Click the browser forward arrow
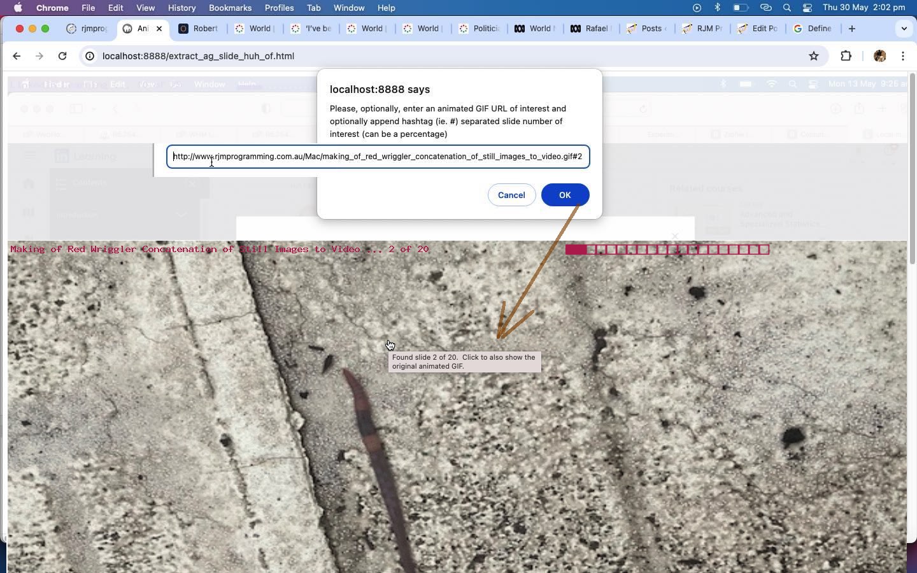Image resolution: width=917 pixels, height=573 pixels. [39, 56]
